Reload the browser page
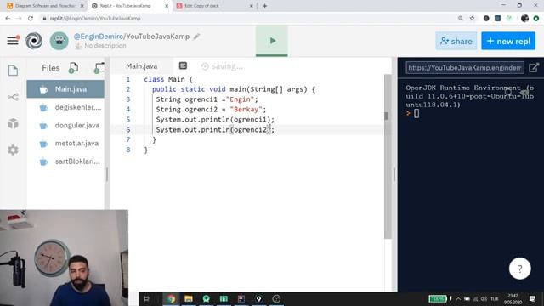 (31, 19)
